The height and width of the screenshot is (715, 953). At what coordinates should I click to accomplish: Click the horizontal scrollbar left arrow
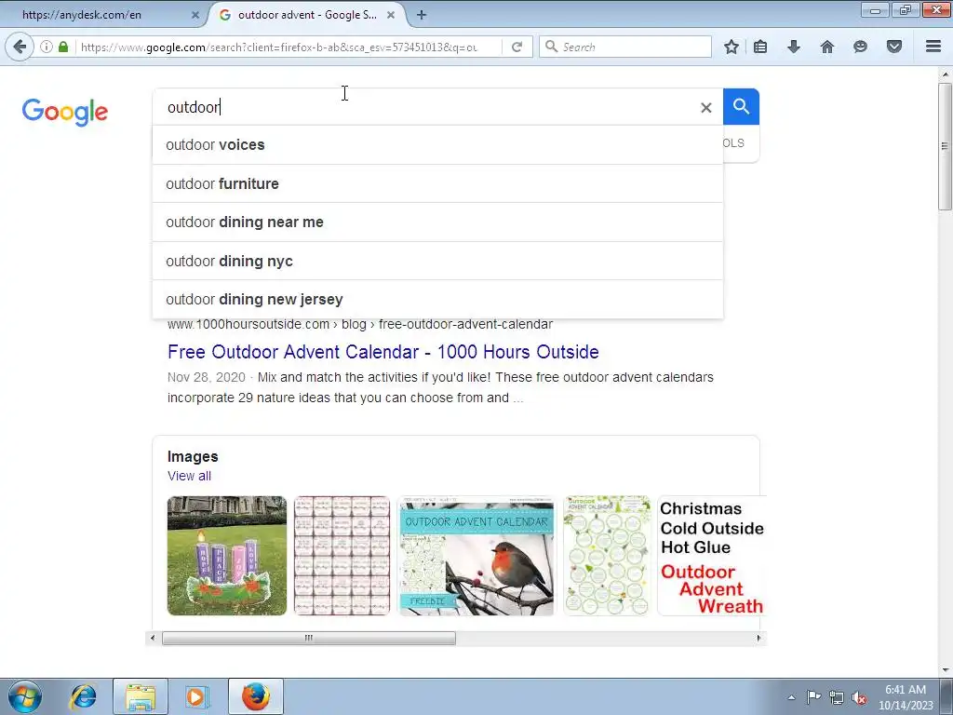153,638
